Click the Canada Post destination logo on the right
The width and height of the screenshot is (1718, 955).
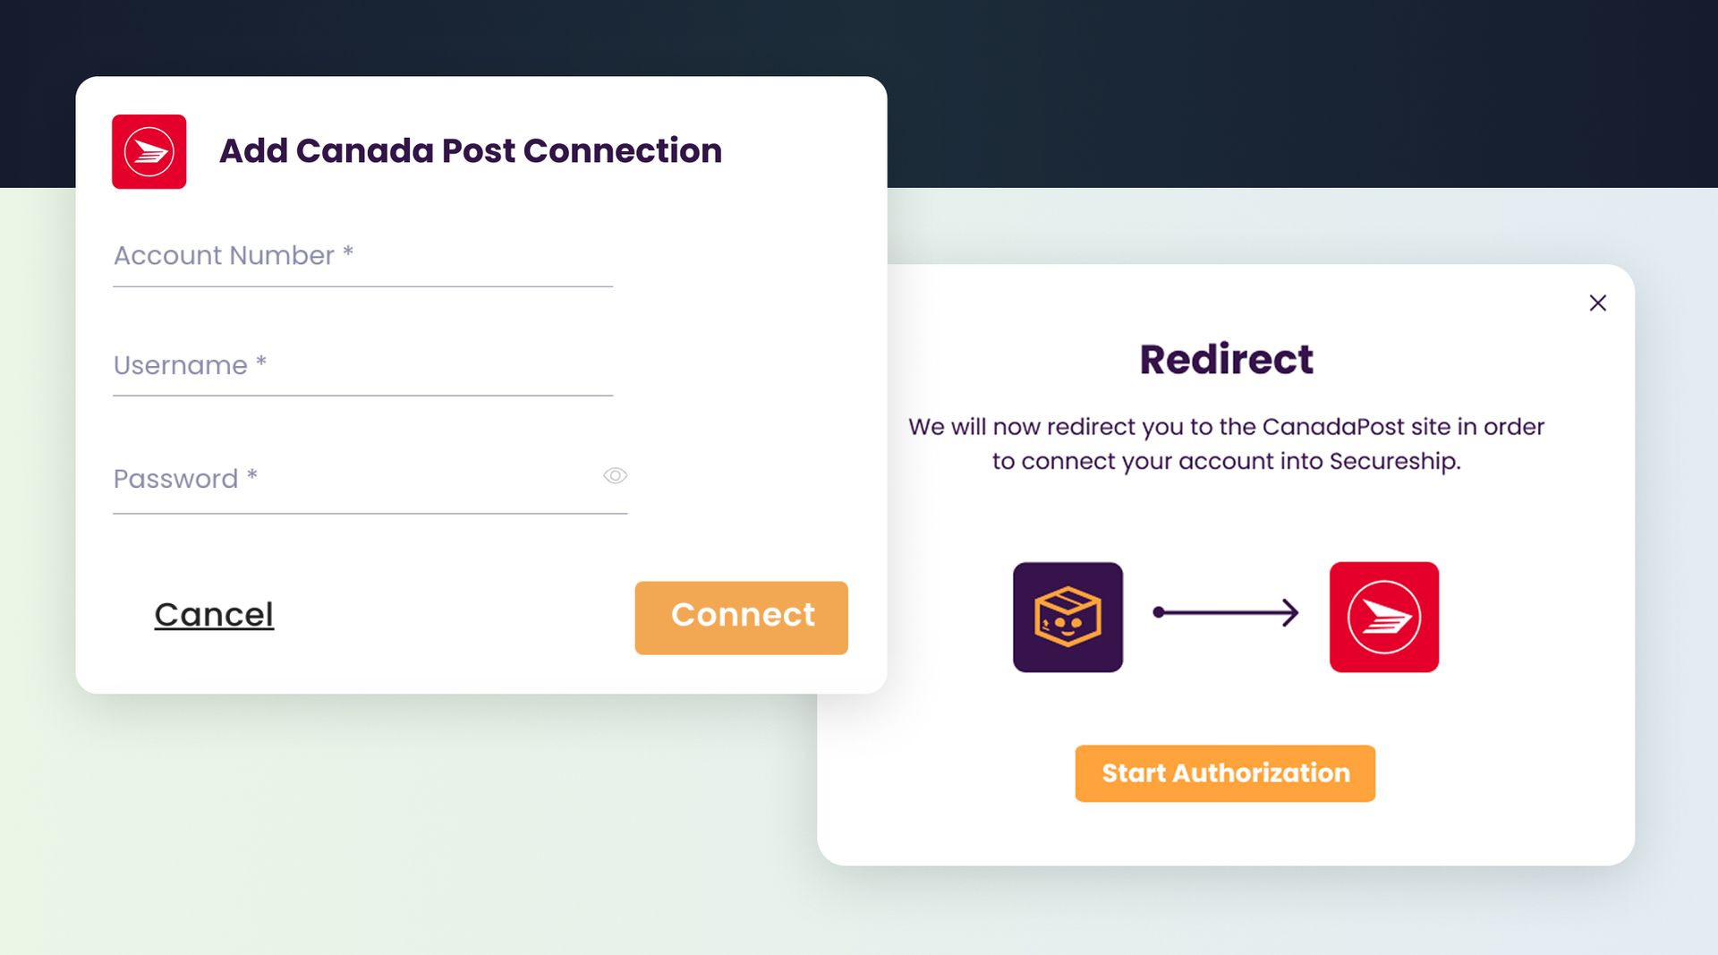(x=1384, y=618)
